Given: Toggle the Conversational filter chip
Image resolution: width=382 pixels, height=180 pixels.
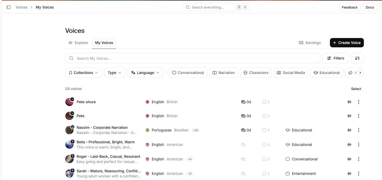Looking at the screenshot, I should tap(188, 73).
